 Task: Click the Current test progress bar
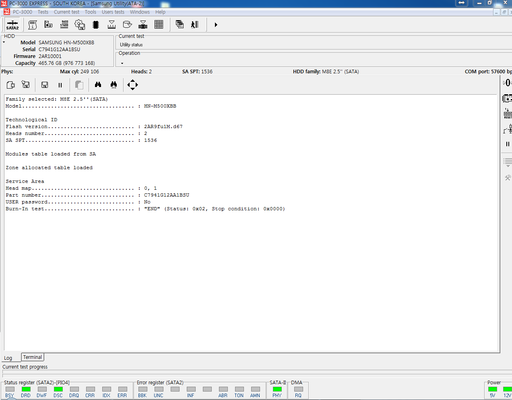[256, 373]
